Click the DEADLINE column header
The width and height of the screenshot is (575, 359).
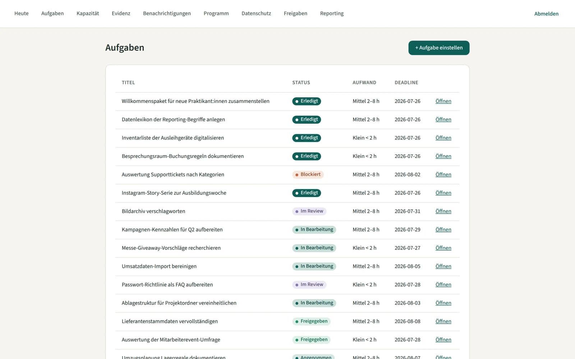(406, 83)
